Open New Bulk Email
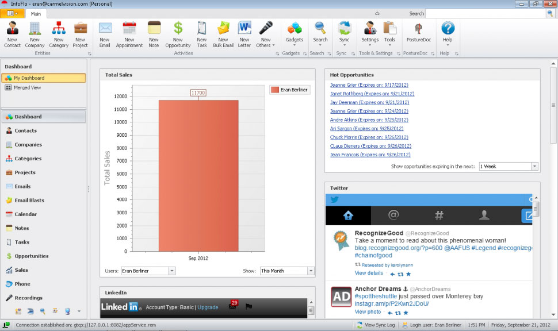The width and height of the screenshot is (558, 331). point(223,34)
